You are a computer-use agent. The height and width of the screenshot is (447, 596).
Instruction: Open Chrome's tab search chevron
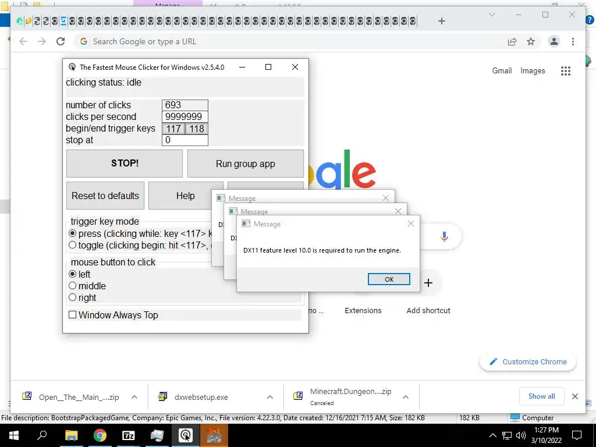click(491, 15)
